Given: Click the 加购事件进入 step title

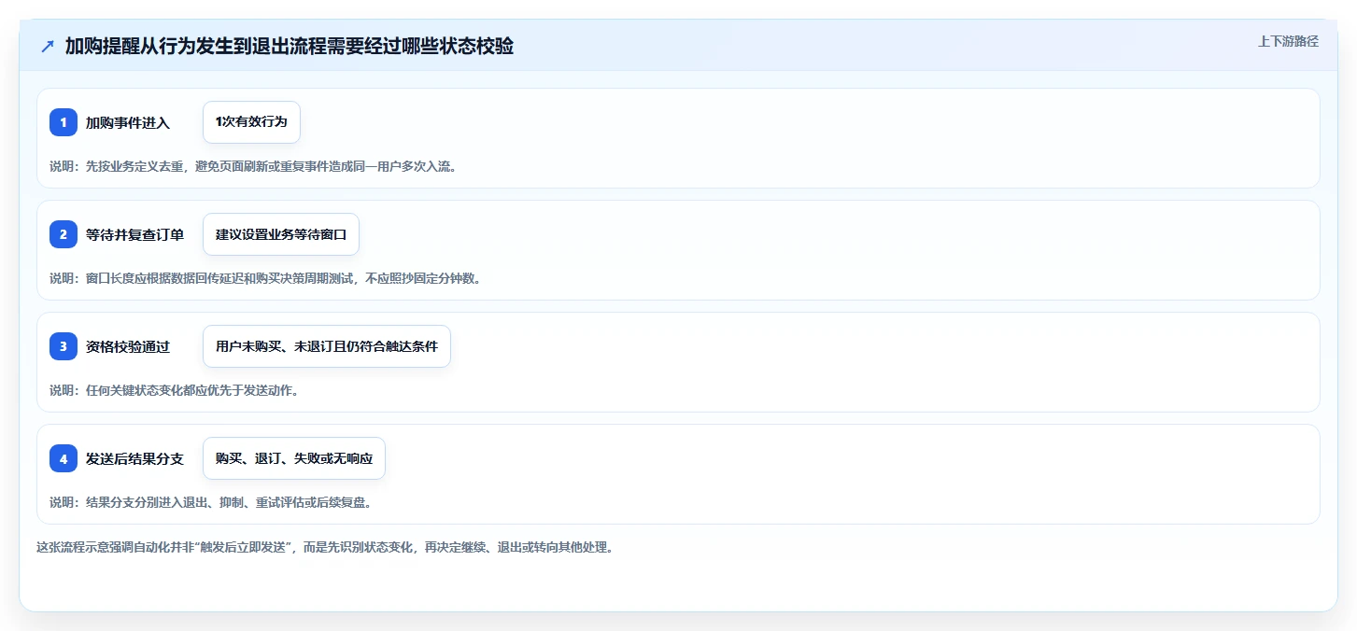Looking at the screenshot, I should tap(128, 122).
